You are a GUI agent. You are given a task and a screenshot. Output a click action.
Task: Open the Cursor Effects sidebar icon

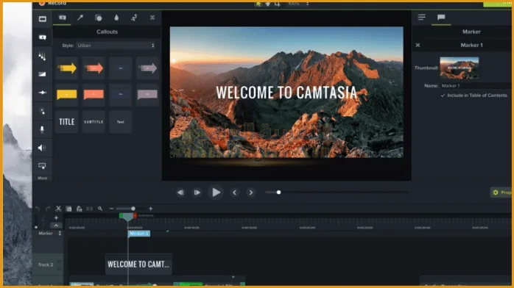click(42, 111)
